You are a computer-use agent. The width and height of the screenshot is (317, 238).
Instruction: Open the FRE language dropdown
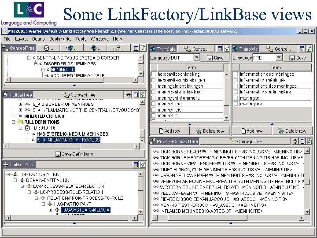279,58
